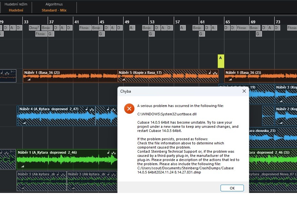
Task: Click warp icon on green hatched clip before Náběr 1
Action: click(7, 153)
